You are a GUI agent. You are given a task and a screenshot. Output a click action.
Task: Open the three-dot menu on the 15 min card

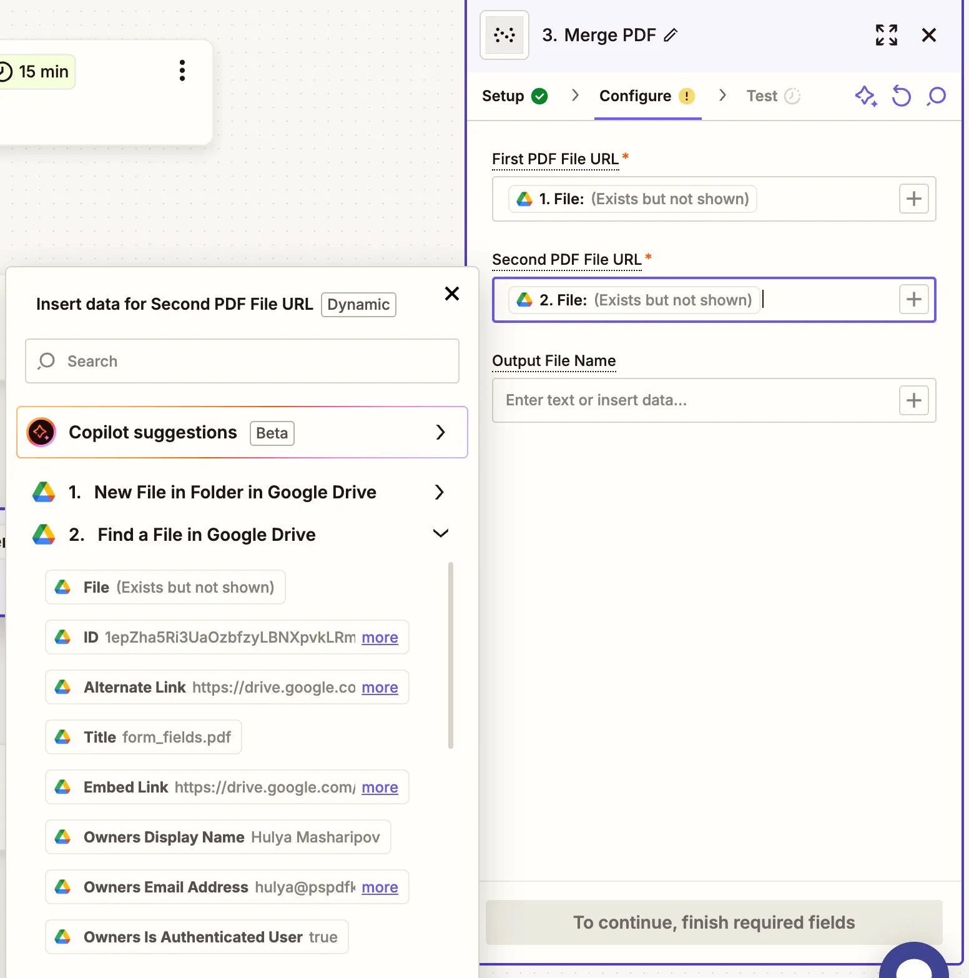182,71
